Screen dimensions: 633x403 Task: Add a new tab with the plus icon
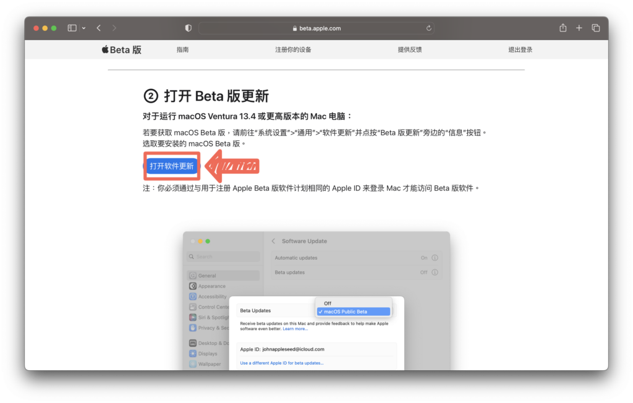pos(579,28)
